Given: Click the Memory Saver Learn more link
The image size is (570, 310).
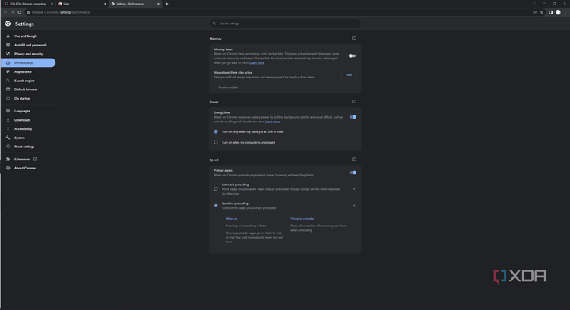Looking at the screenshot, I should click(x=257, y=63).
